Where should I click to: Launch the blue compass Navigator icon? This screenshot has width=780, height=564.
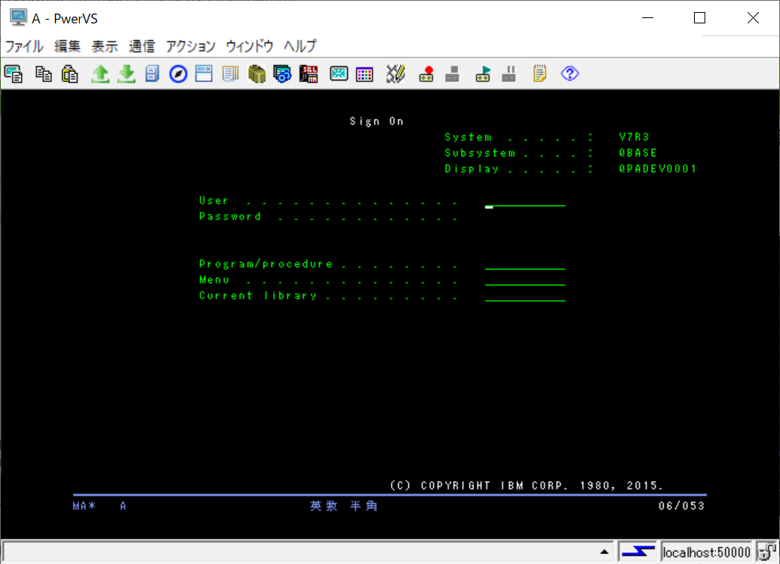(178, 74)
